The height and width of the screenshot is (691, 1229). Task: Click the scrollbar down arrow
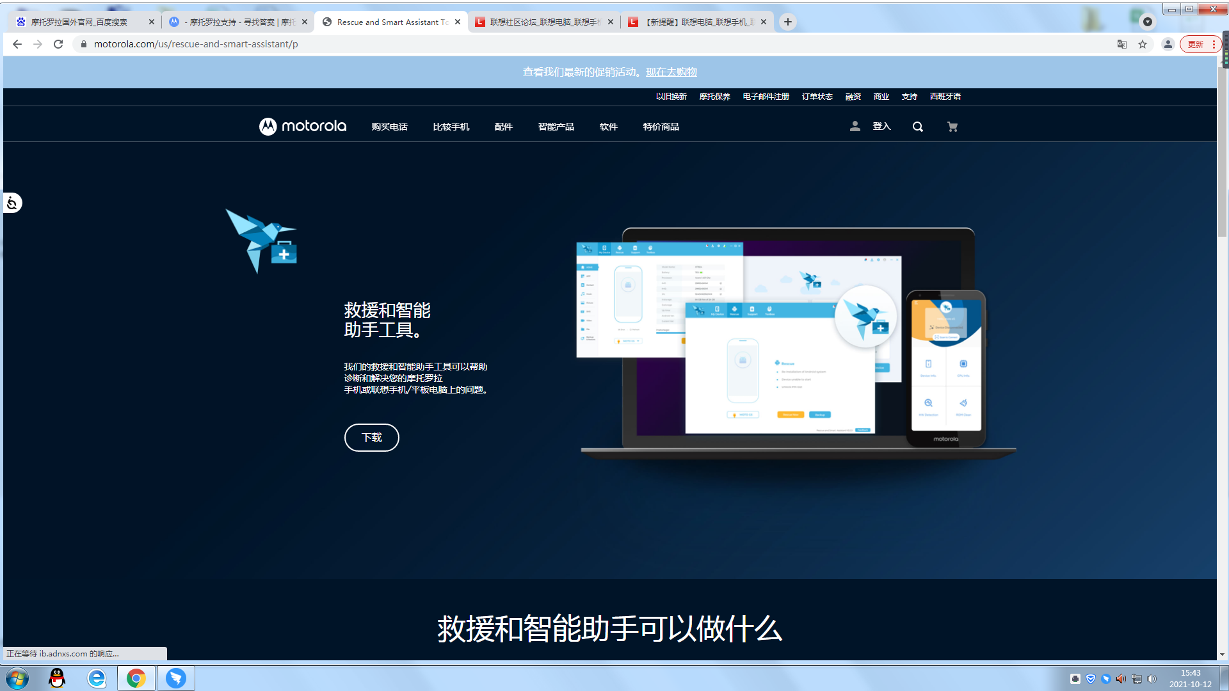(1222, 655)
